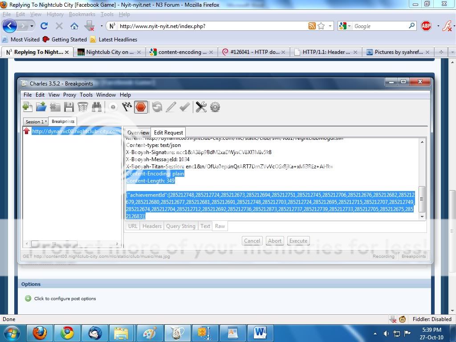Open Microsoft Word from the taskbar

[260, 333]
